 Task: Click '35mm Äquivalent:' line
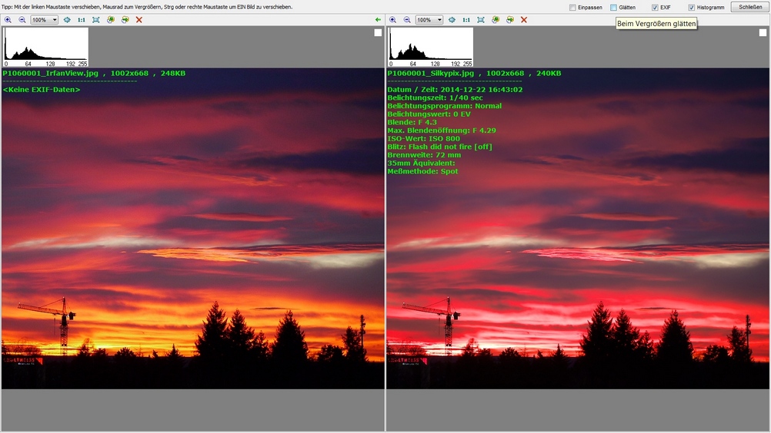(421, 163)
